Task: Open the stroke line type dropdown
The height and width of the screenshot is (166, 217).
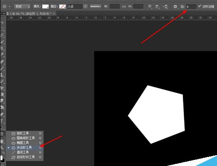Action: [95, 7]
